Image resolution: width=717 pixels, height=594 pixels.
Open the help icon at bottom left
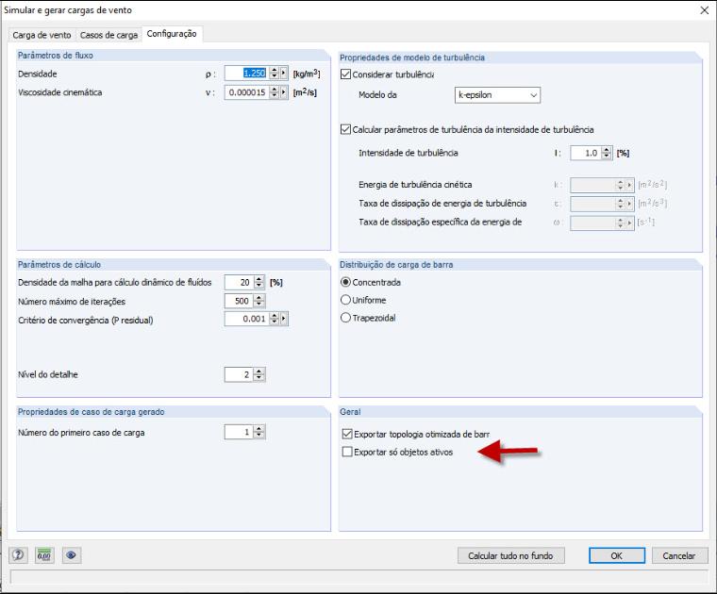pyautogui.click(x=18, y=555)
